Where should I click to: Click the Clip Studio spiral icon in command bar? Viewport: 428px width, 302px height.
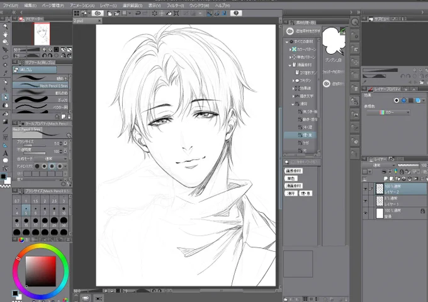coord(98,13)
